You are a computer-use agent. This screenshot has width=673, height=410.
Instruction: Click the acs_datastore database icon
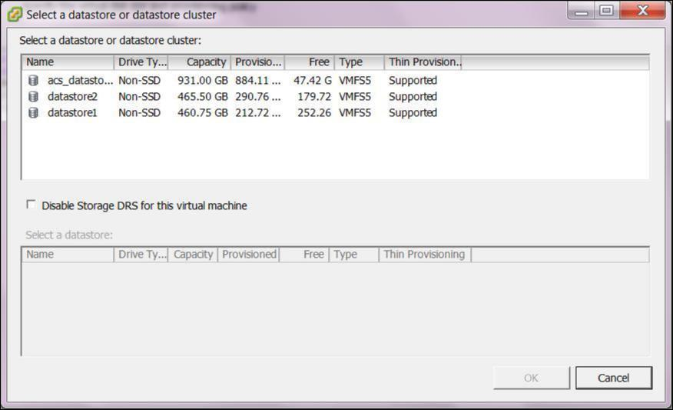pyautogui.click(x=33, y=80)
